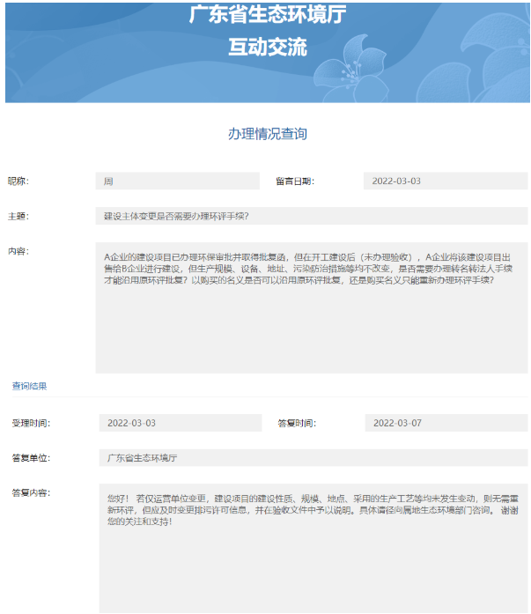
Task: Select the 答复时间 field showing 2022-03-07
Action: click(x=446, y=423)
